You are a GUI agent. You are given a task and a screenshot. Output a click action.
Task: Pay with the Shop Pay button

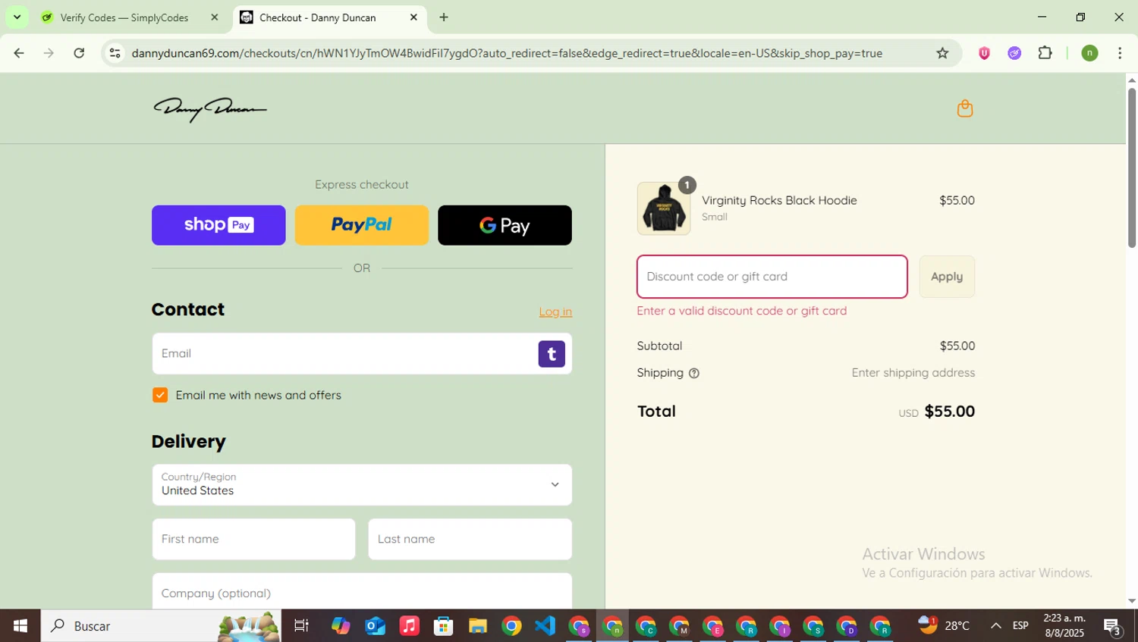pos(218,225)
